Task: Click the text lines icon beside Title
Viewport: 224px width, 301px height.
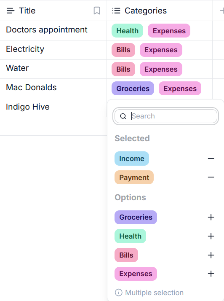Action: [11, 11]
